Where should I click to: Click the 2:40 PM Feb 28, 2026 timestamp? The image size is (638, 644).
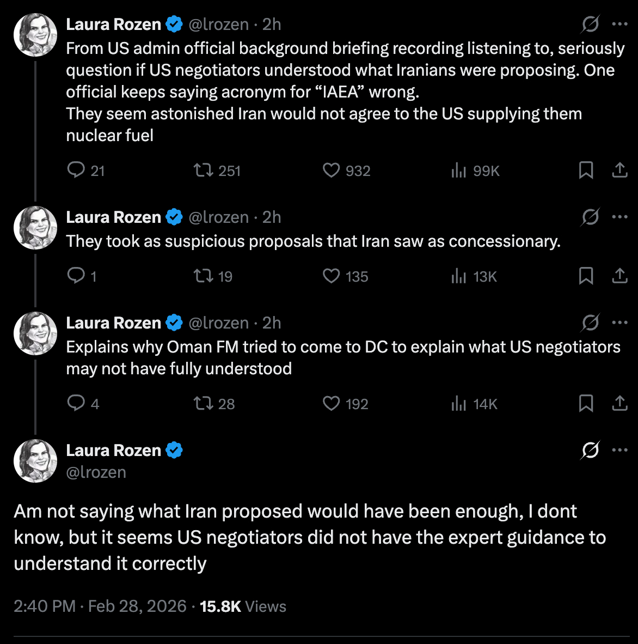pos(100,606)
